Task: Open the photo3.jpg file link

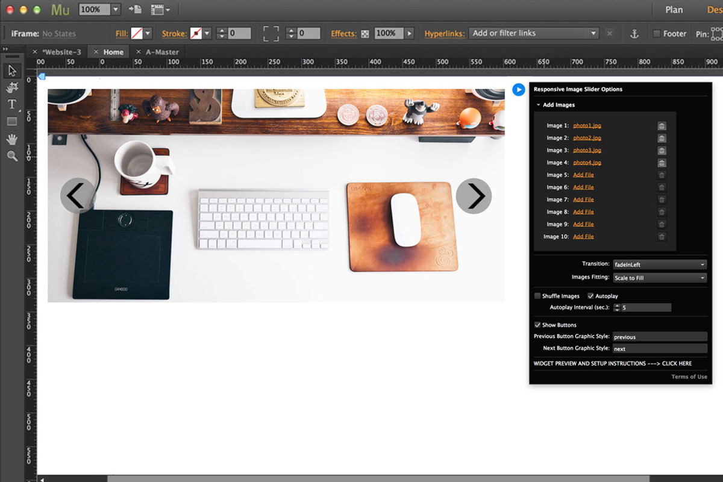Action: point(587,151)
